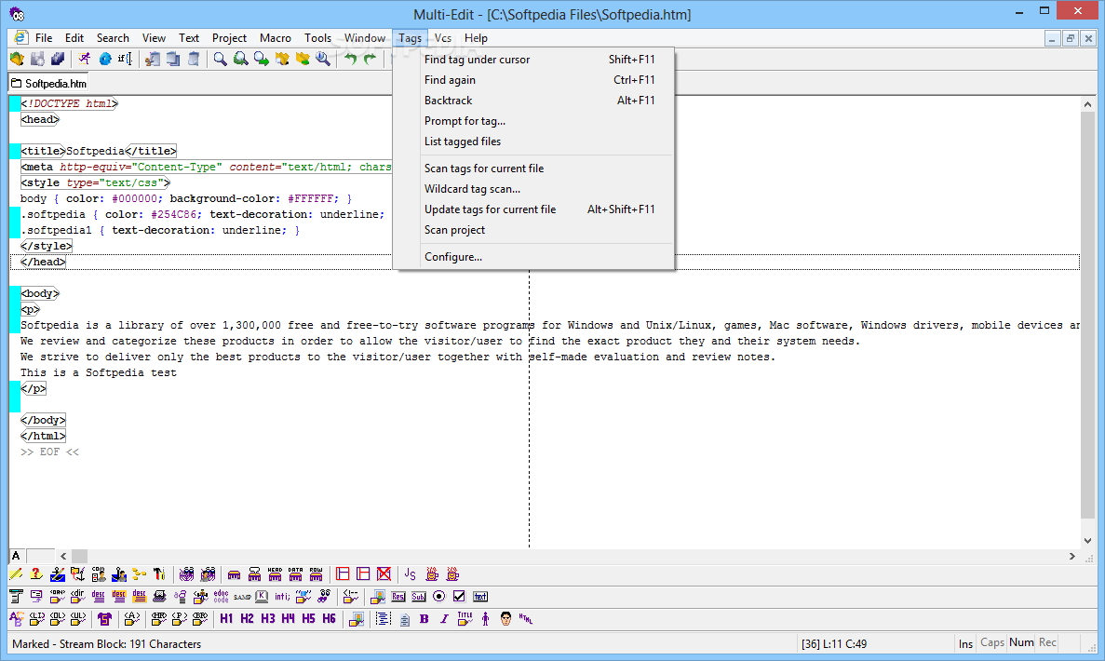Click the A anchor tag icon
This screenshot has width=1105, height=661.
point(131,619)
